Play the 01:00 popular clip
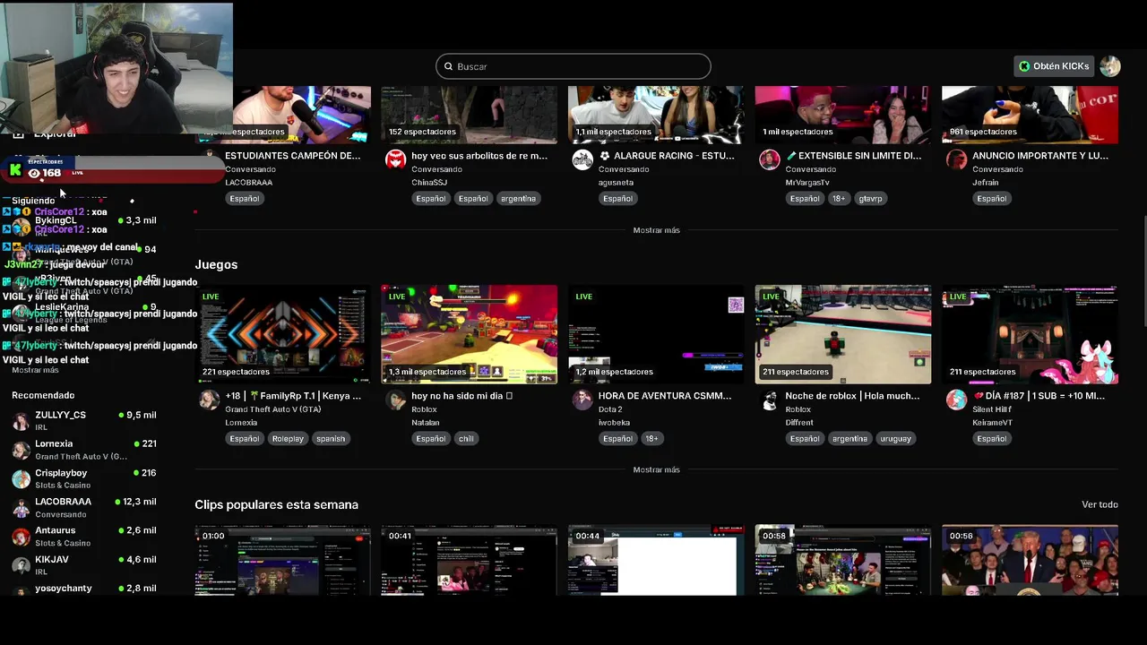Image resolution: width=1147 pixels, height=645 pixels. pyautogui.click(x=282, y=560)
